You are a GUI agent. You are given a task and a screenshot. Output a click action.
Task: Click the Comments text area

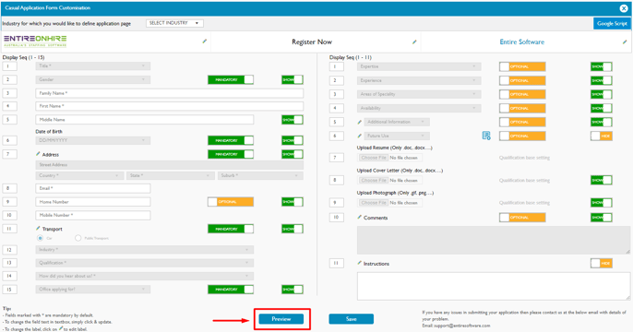click(x=494, y=240)
